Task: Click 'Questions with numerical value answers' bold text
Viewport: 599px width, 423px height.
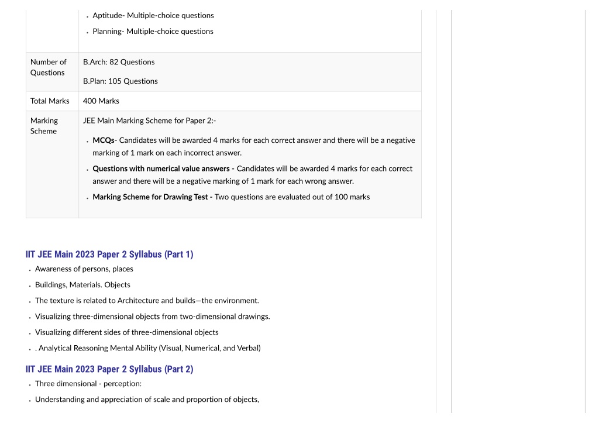Action: point(161,168)
